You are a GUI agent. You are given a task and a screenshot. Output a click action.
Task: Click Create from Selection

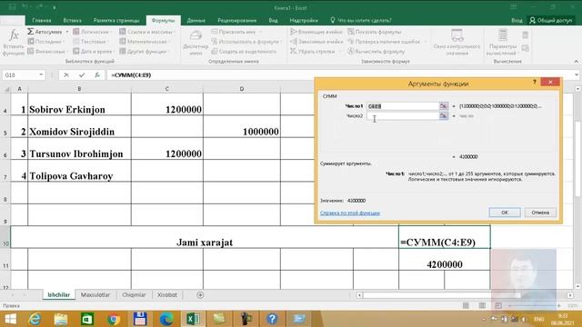tap(244, 51)
